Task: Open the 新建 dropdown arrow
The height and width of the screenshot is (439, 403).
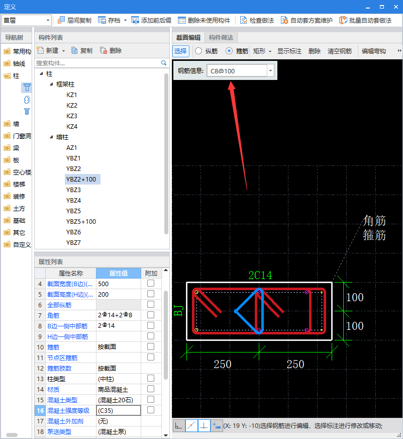Action: tap(63, 51)
